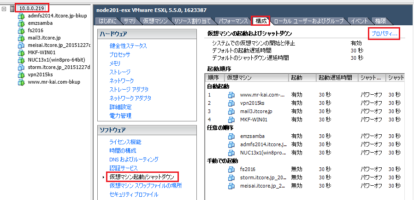Screen dimensions: 414x200
Task: Click VM icon in vpn2015ks startup row
Action: pos(231,103)
